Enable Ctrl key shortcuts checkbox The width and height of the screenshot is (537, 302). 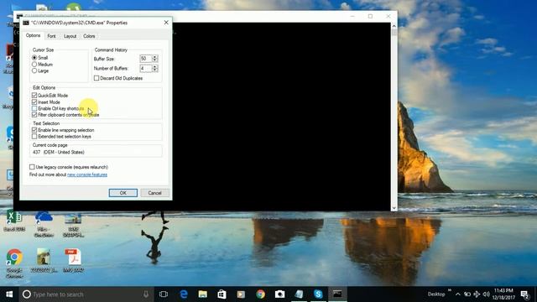point(34,108)
